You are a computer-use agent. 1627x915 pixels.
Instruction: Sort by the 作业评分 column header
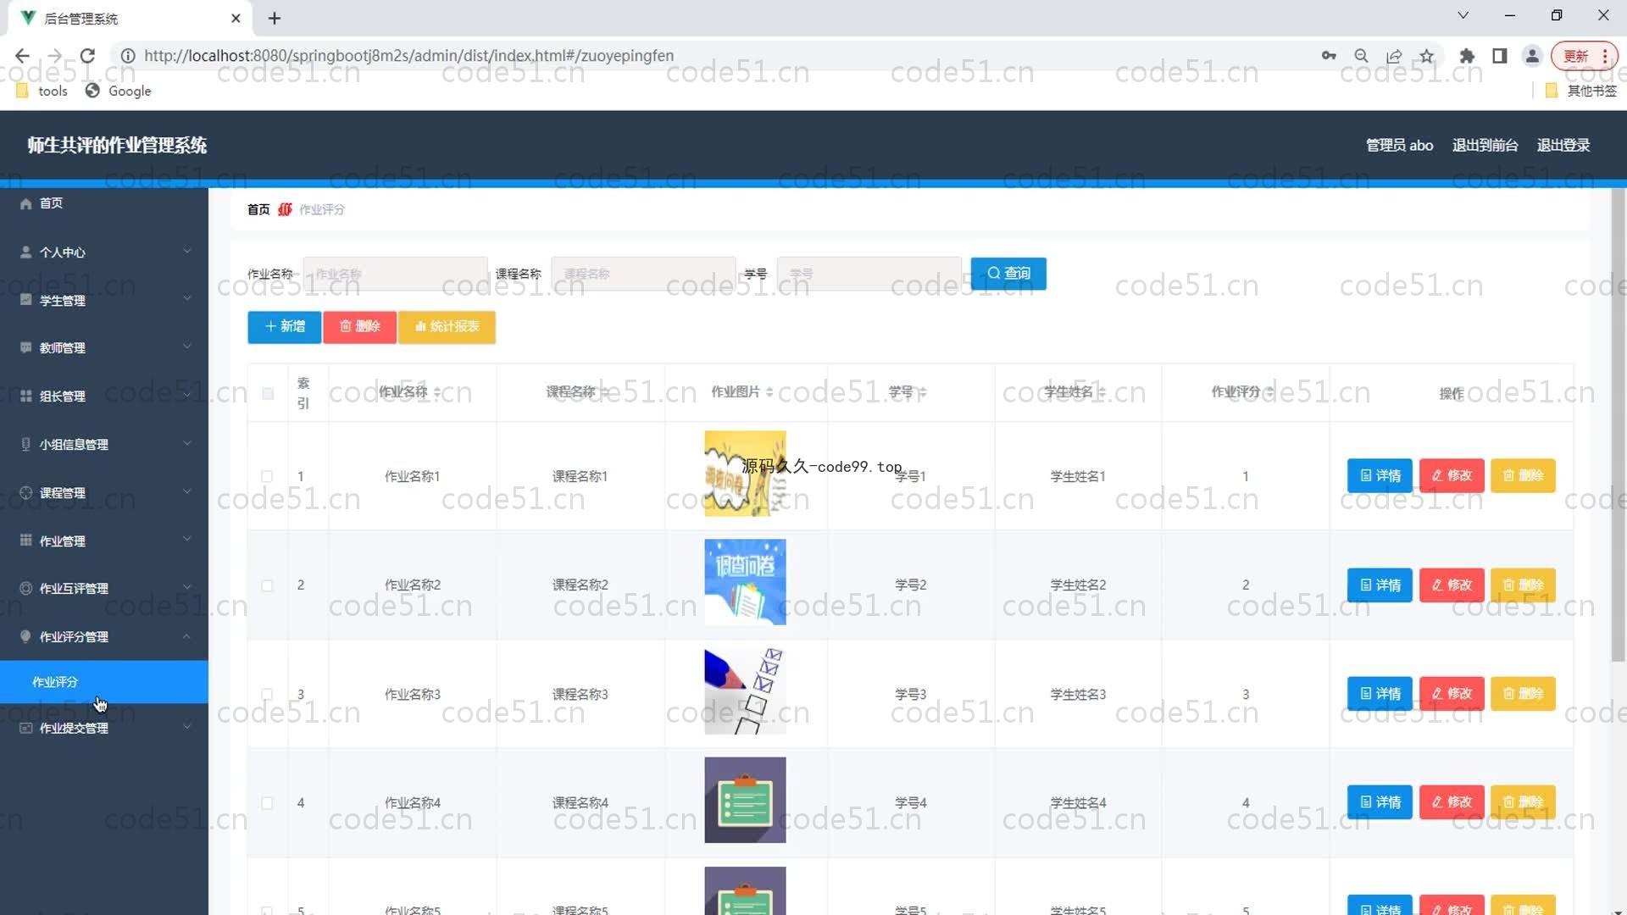[1242, 392]
